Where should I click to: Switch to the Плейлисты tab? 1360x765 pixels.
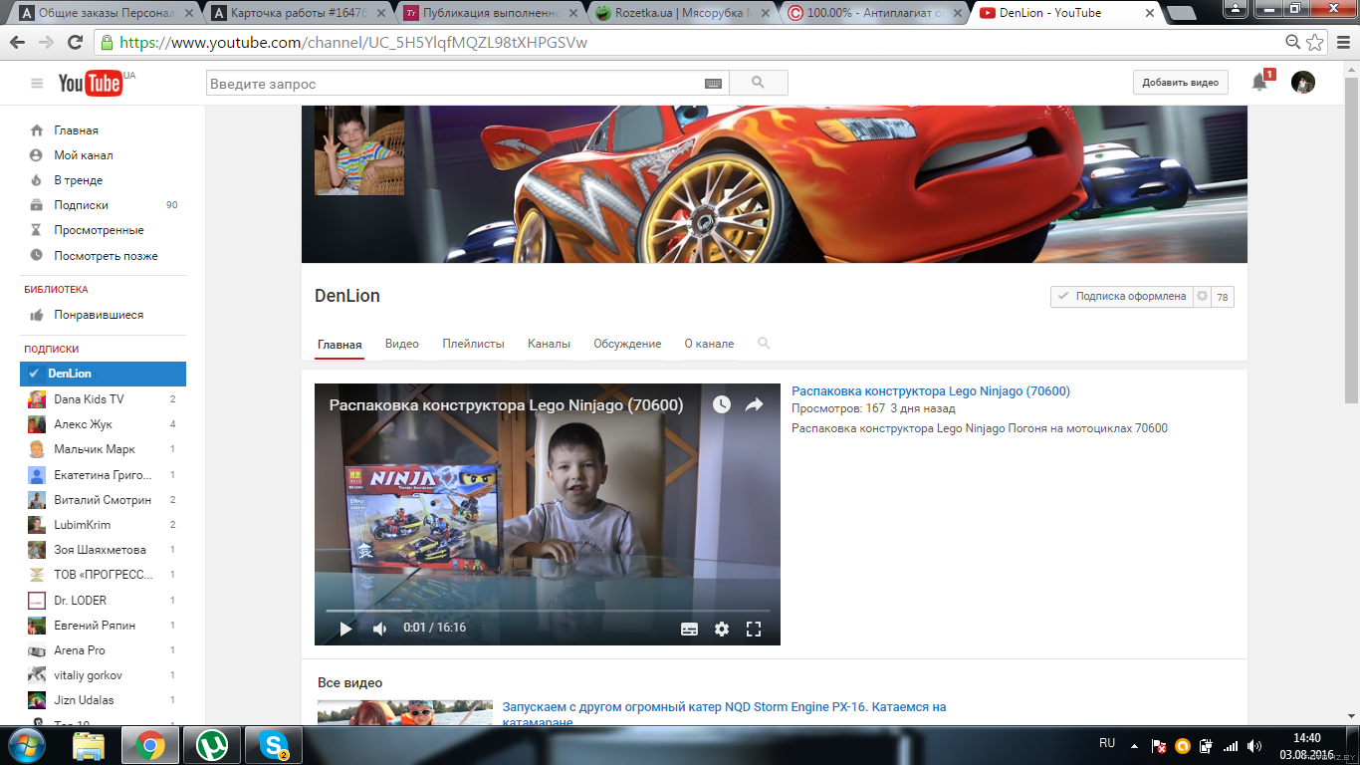pos(474,343)
